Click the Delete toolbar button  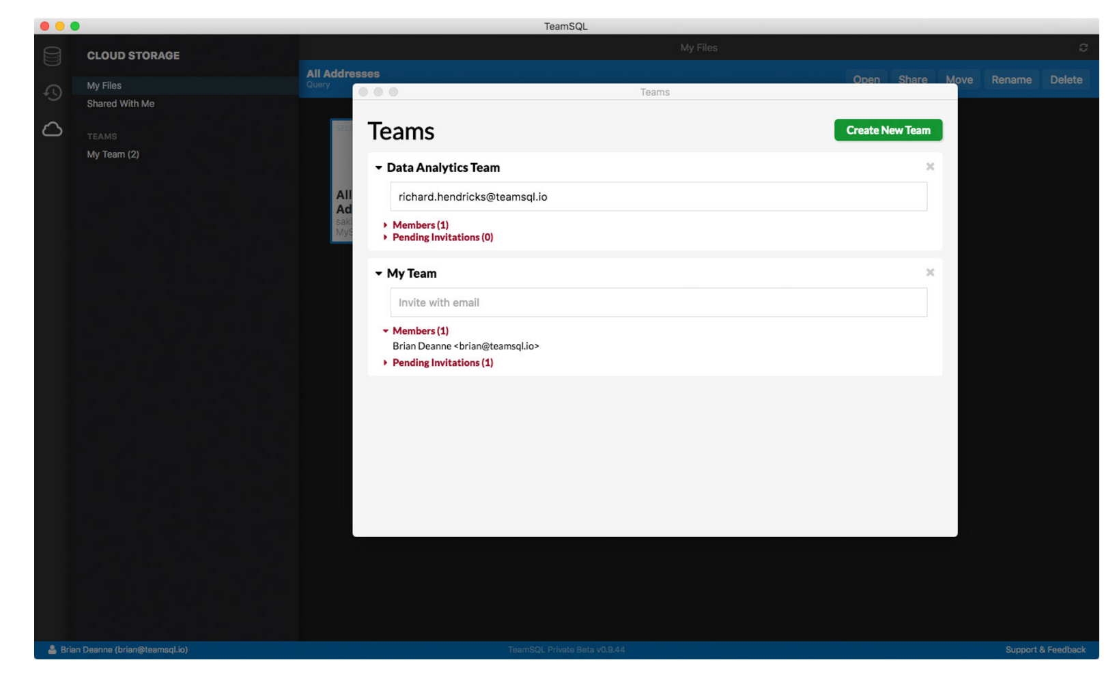click(1066, 79)
